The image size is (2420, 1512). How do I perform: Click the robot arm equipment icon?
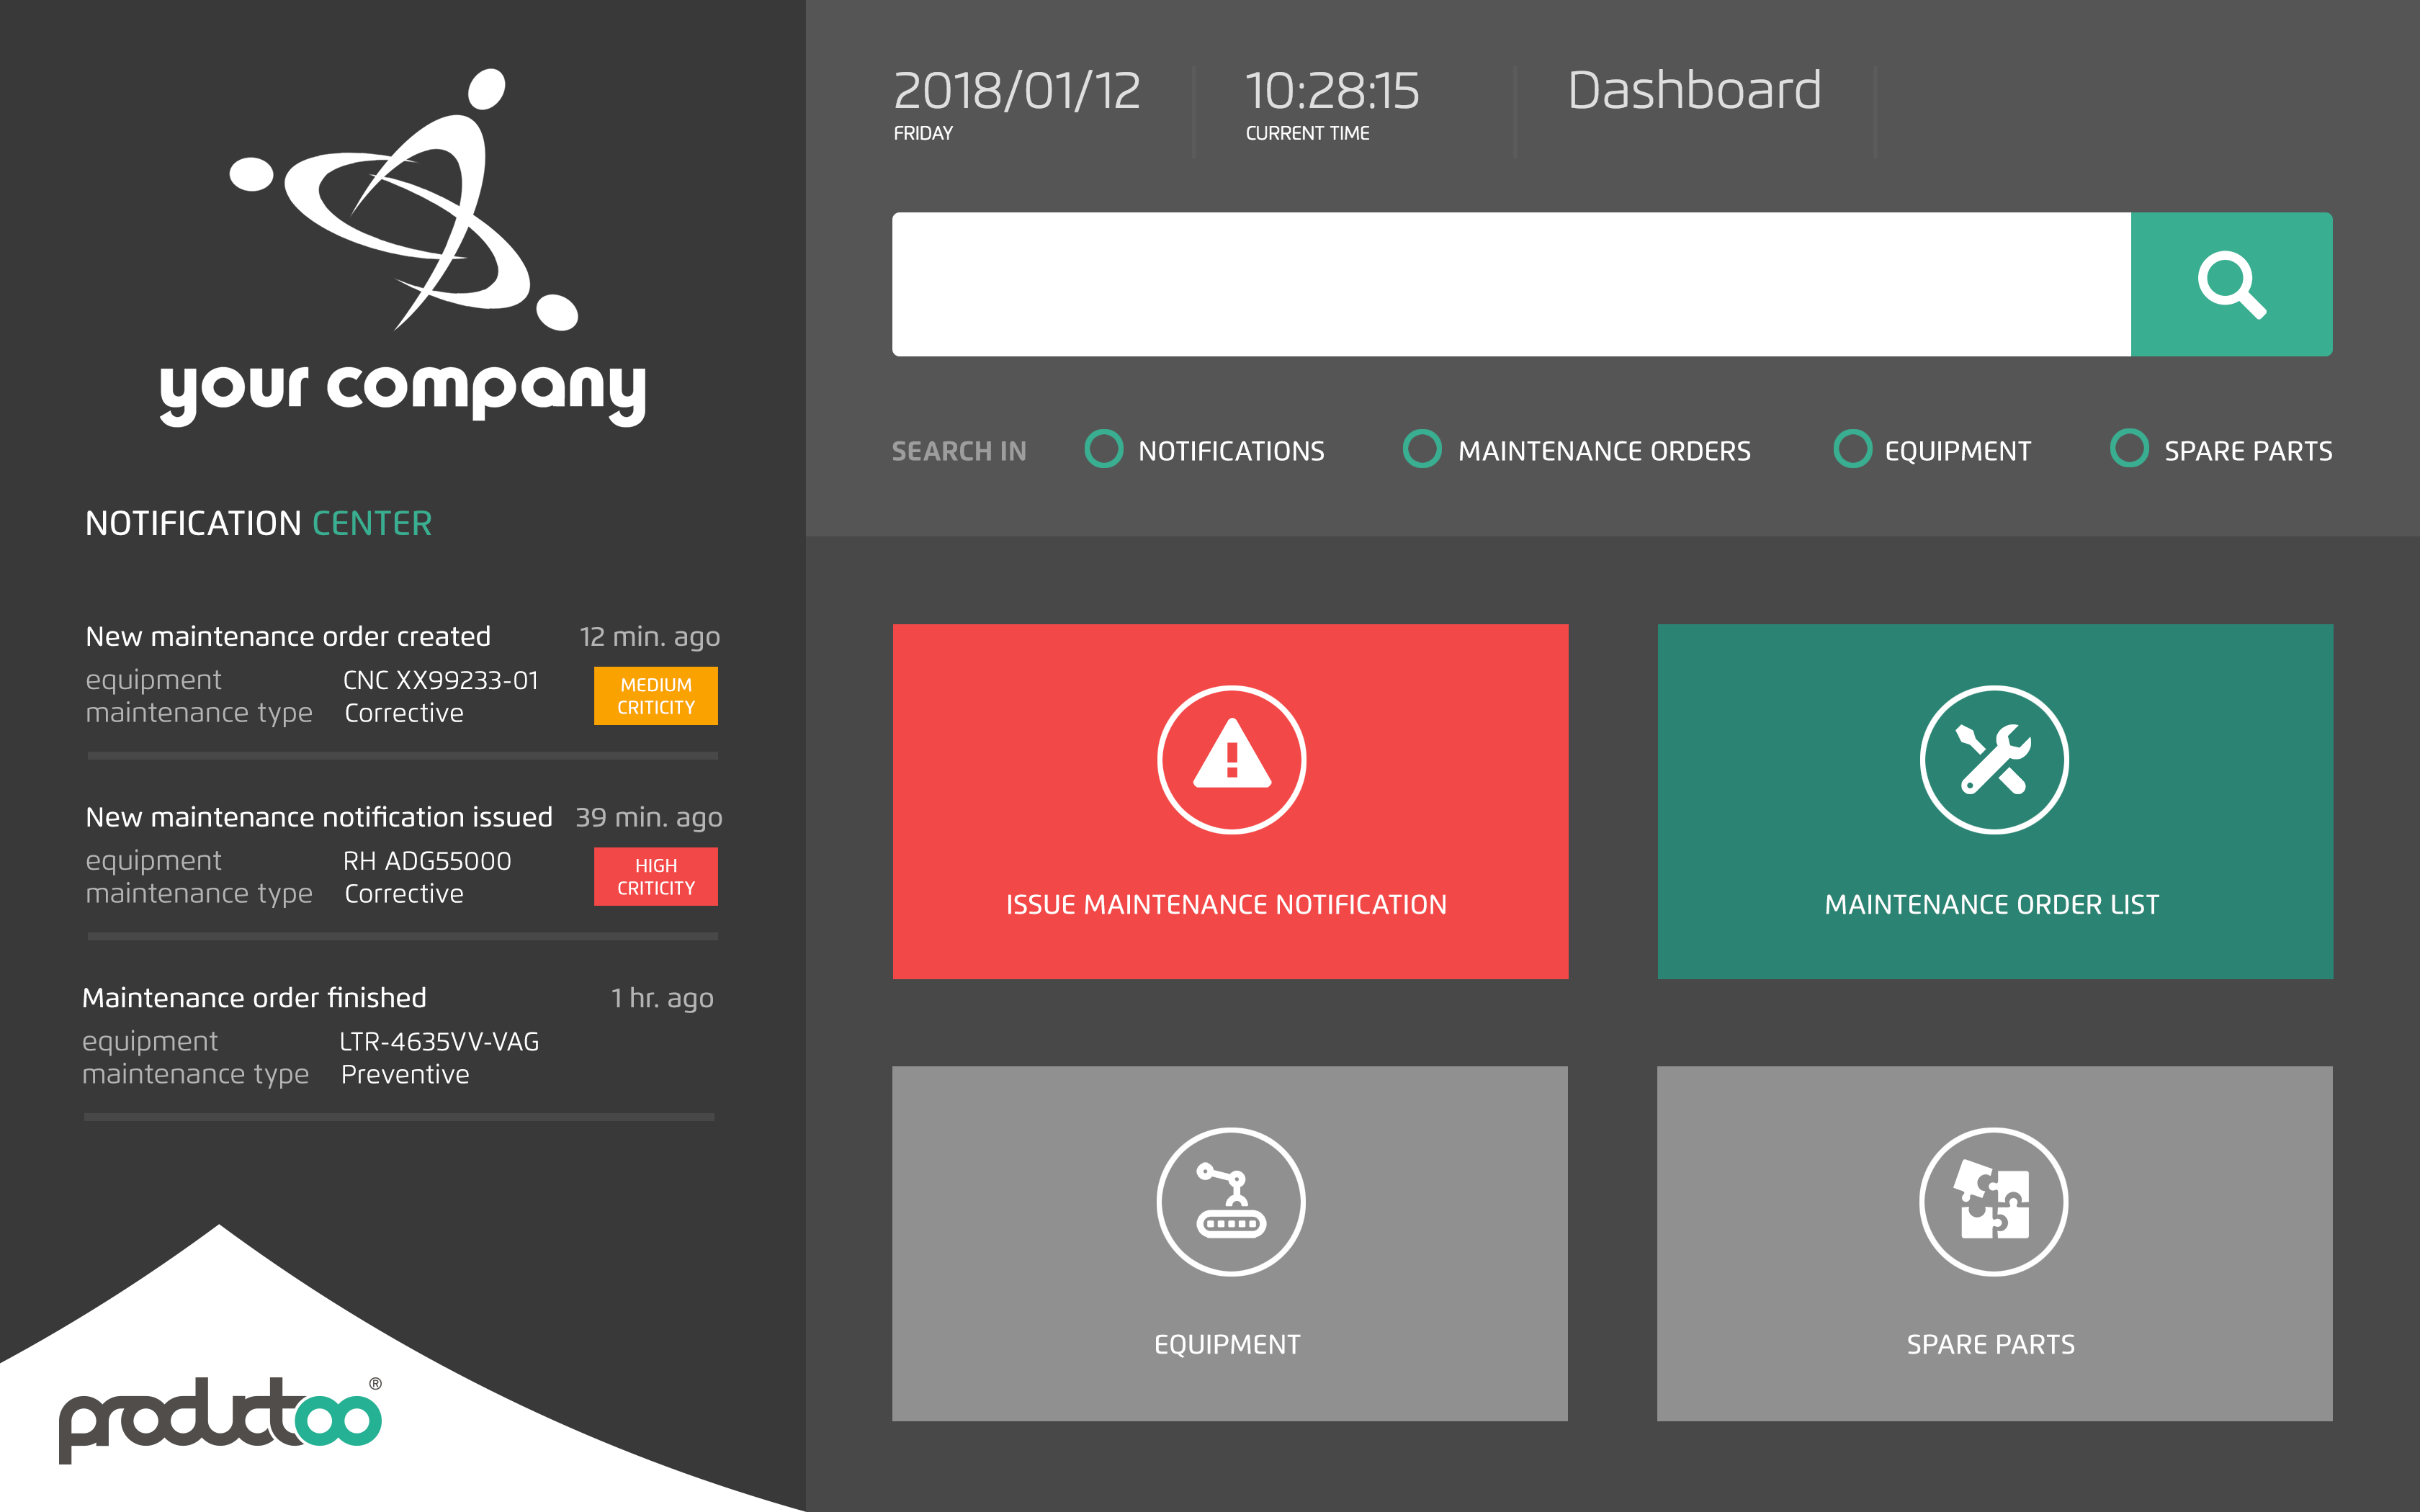coord(1231,1201)
